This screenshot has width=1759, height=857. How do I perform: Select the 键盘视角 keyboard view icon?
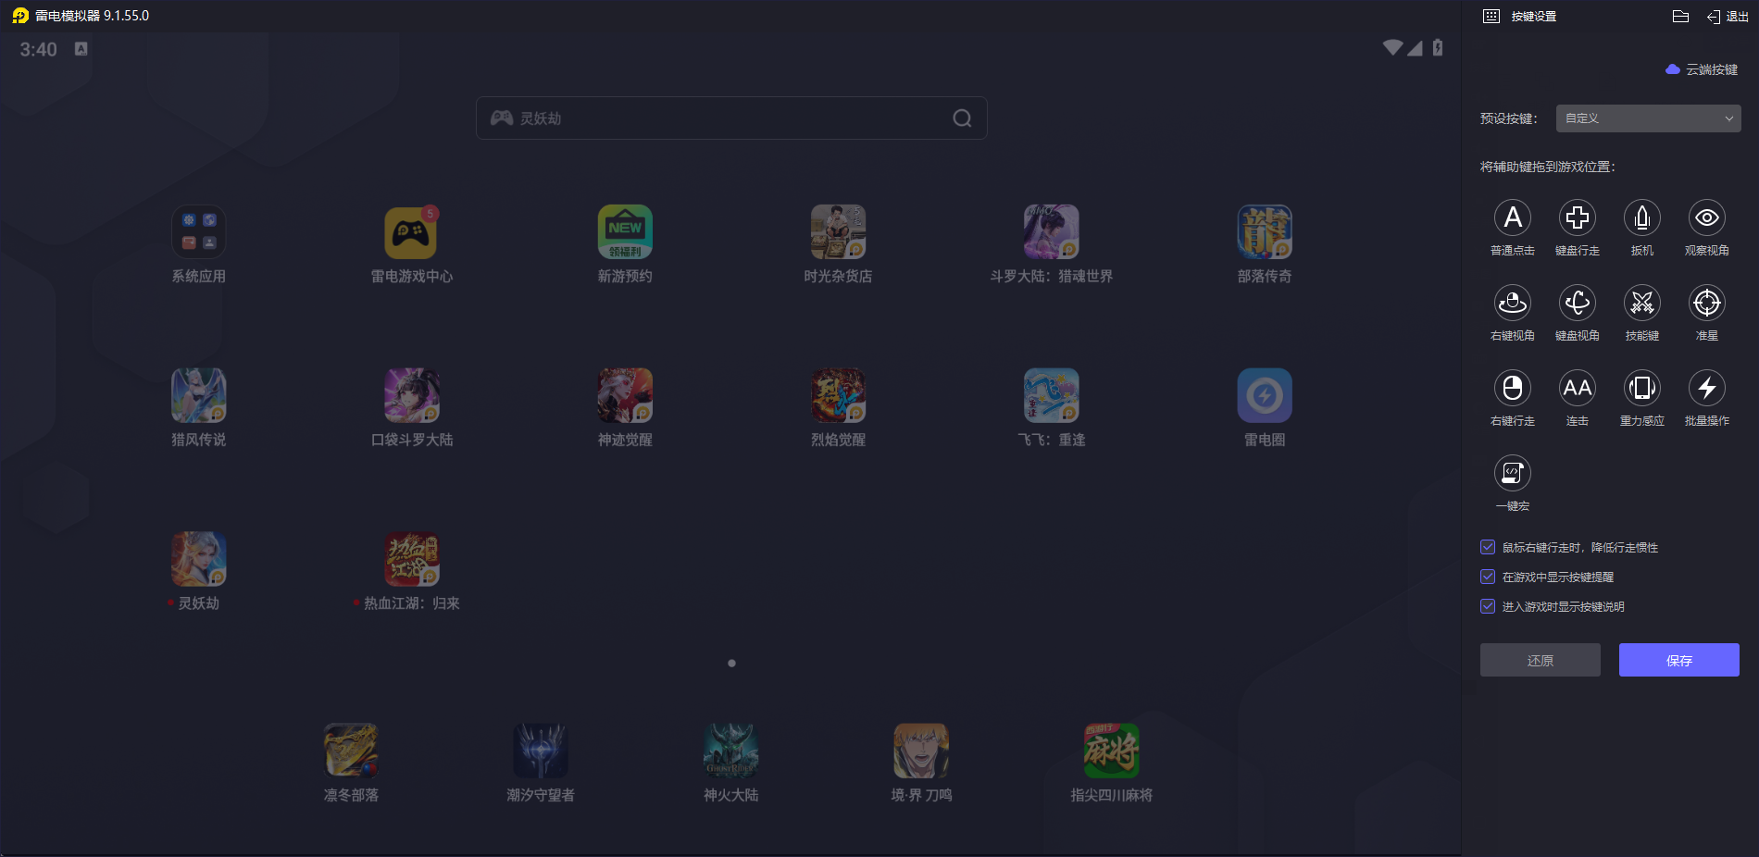pyautogui.click(x=1578, y=304)
